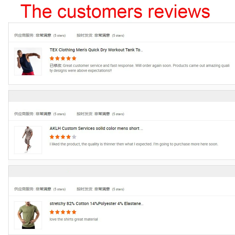Screen dimensions: 235x235
Task: Click the 'Great customer service' review text
Action: point(140,68)
